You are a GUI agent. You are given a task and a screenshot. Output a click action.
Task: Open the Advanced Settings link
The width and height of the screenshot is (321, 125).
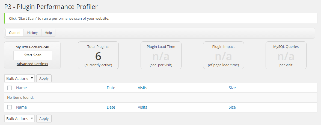click(32, 64)
